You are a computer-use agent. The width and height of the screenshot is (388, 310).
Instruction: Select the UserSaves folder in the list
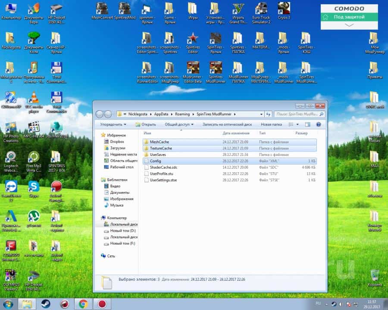click(158, 154)
